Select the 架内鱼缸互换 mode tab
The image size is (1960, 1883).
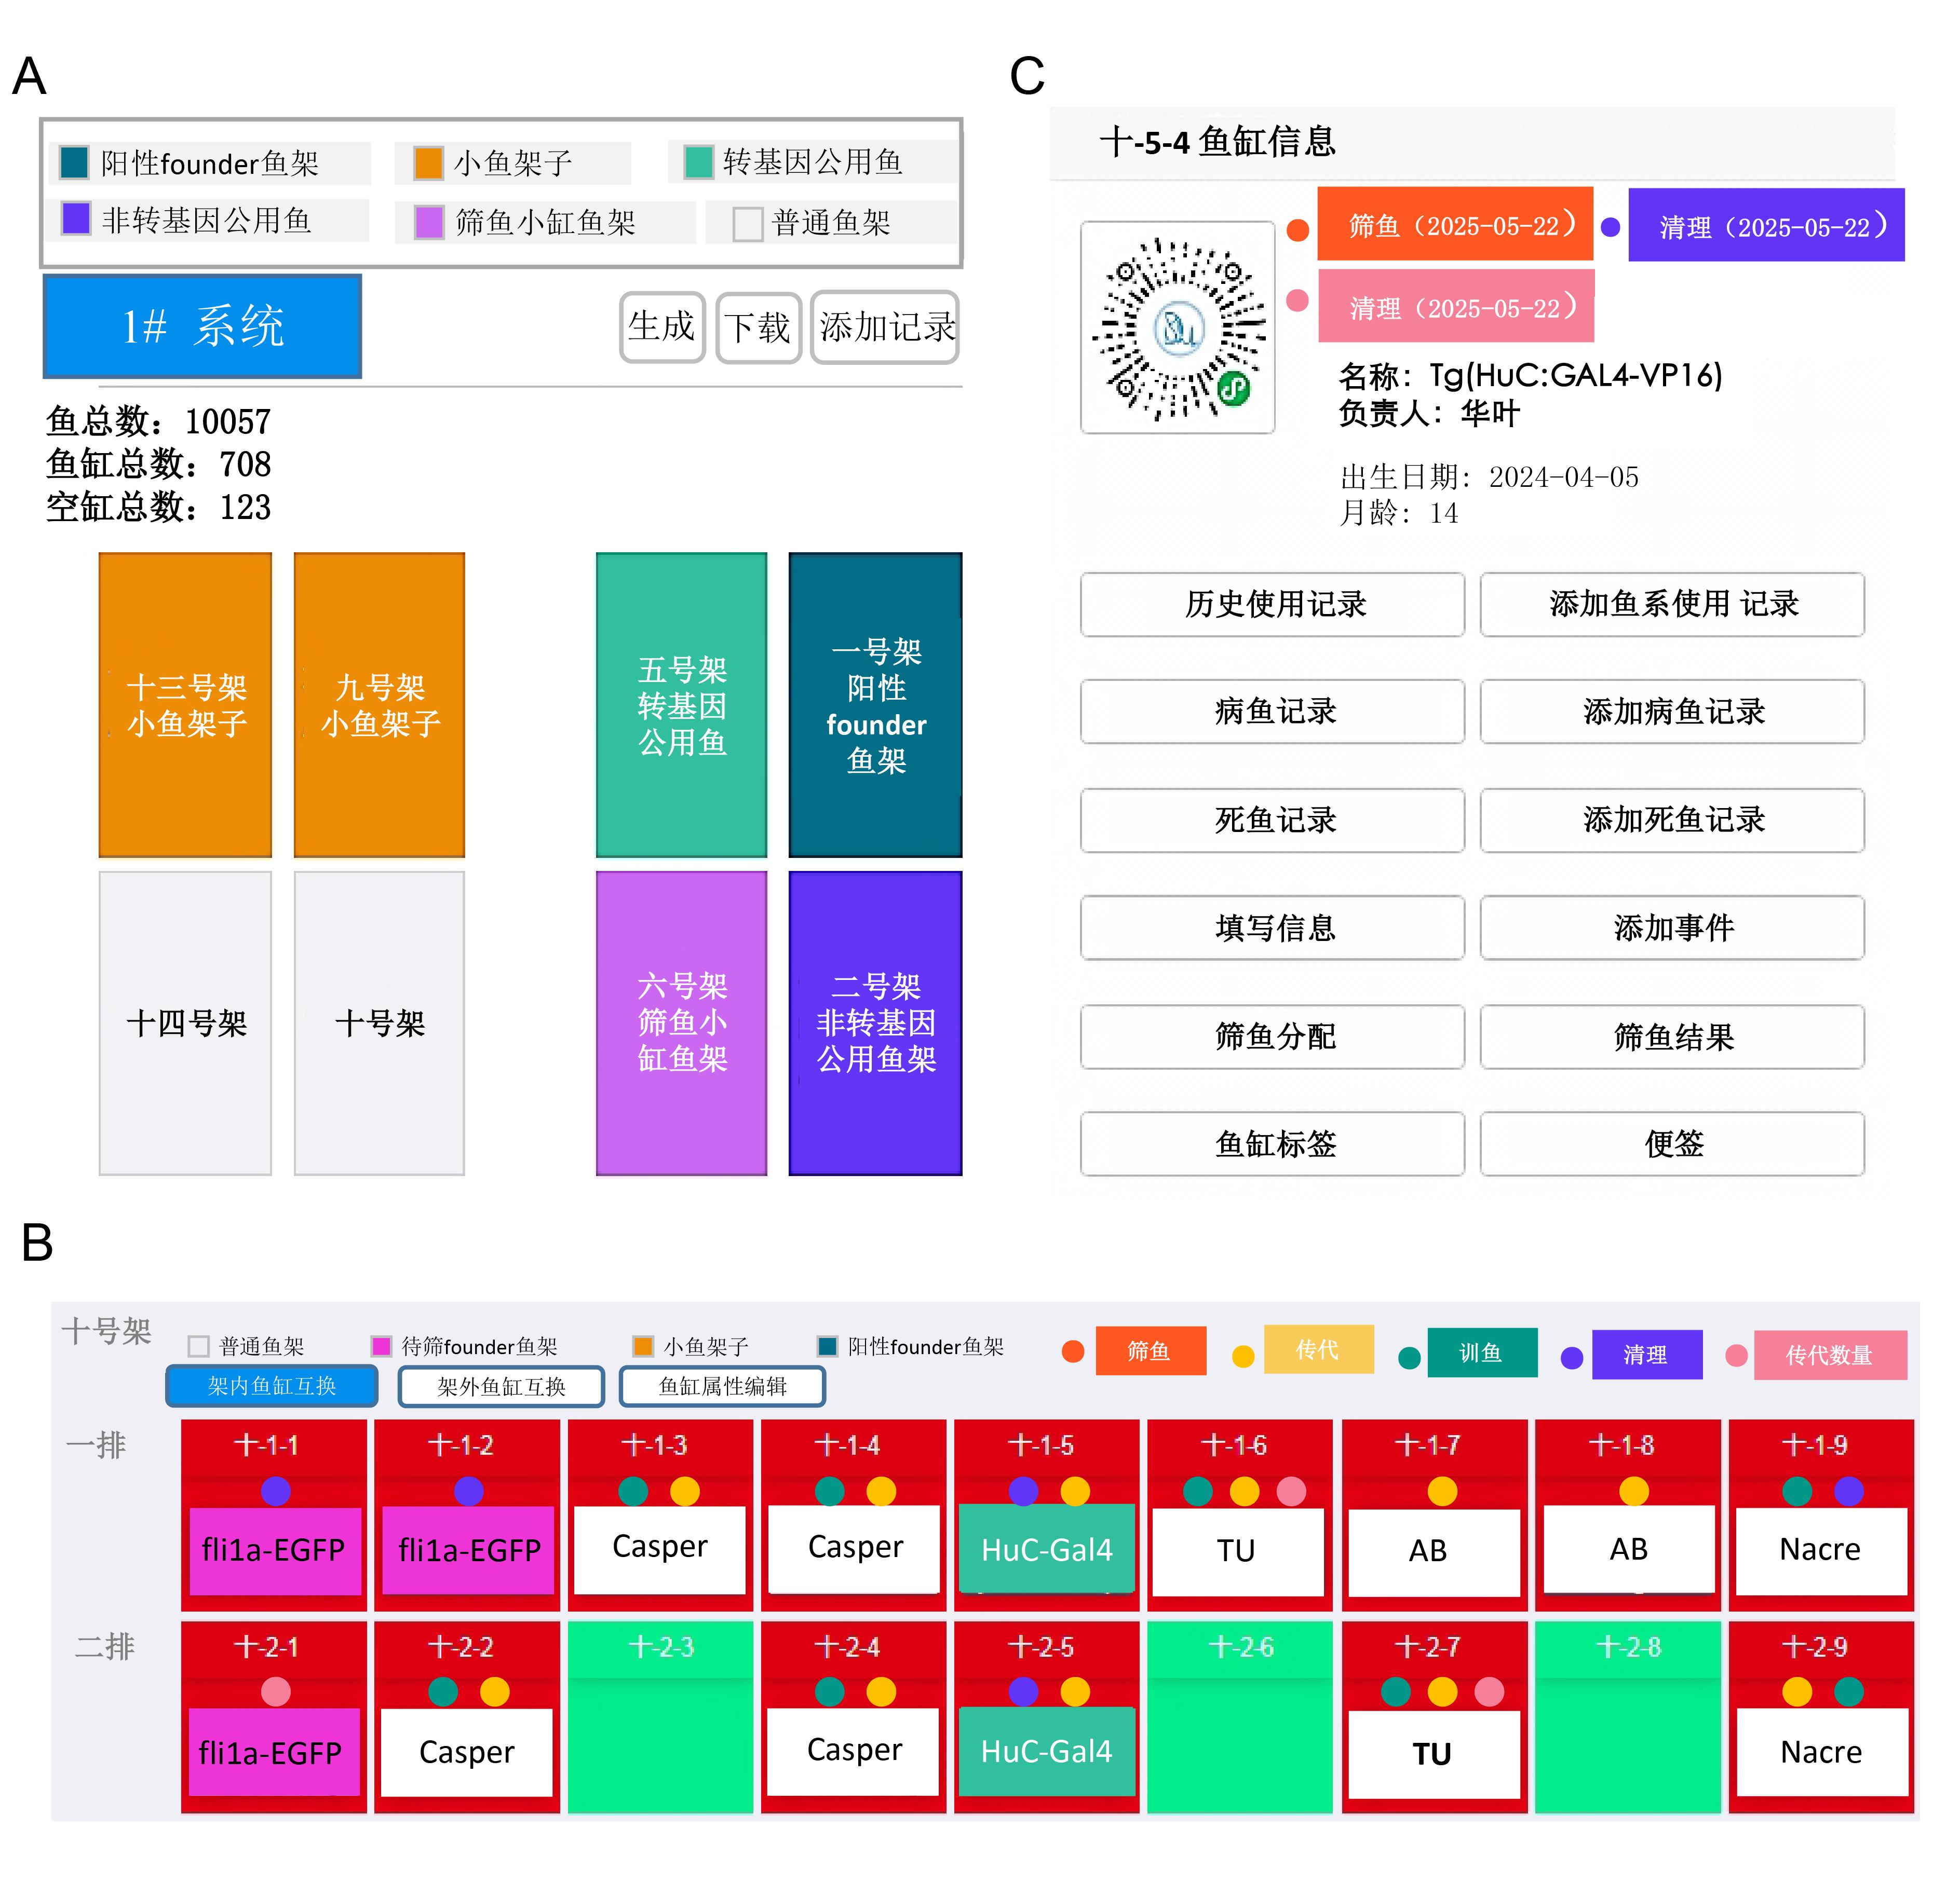tap(272, 1386)
